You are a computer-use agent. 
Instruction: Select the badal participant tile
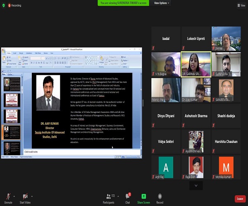point(166,39)
